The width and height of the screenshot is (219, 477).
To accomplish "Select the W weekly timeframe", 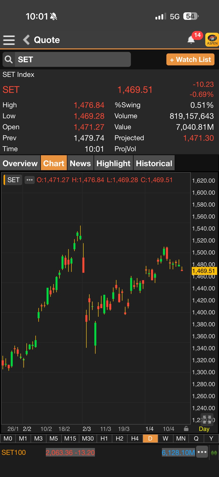I will pyautogui.click(x=165, y=438).
